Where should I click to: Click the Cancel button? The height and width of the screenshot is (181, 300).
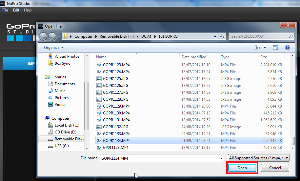275,168
